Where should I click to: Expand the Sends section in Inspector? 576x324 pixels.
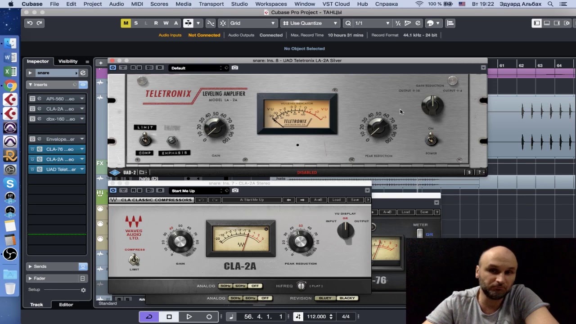pos(30,266)
